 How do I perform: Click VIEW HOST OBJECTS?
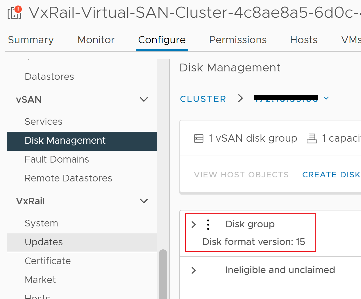(241, 174)
